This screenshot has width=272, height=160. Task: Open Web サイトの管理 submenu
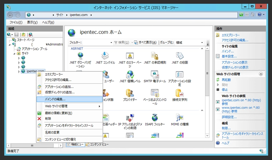(69, 106)
